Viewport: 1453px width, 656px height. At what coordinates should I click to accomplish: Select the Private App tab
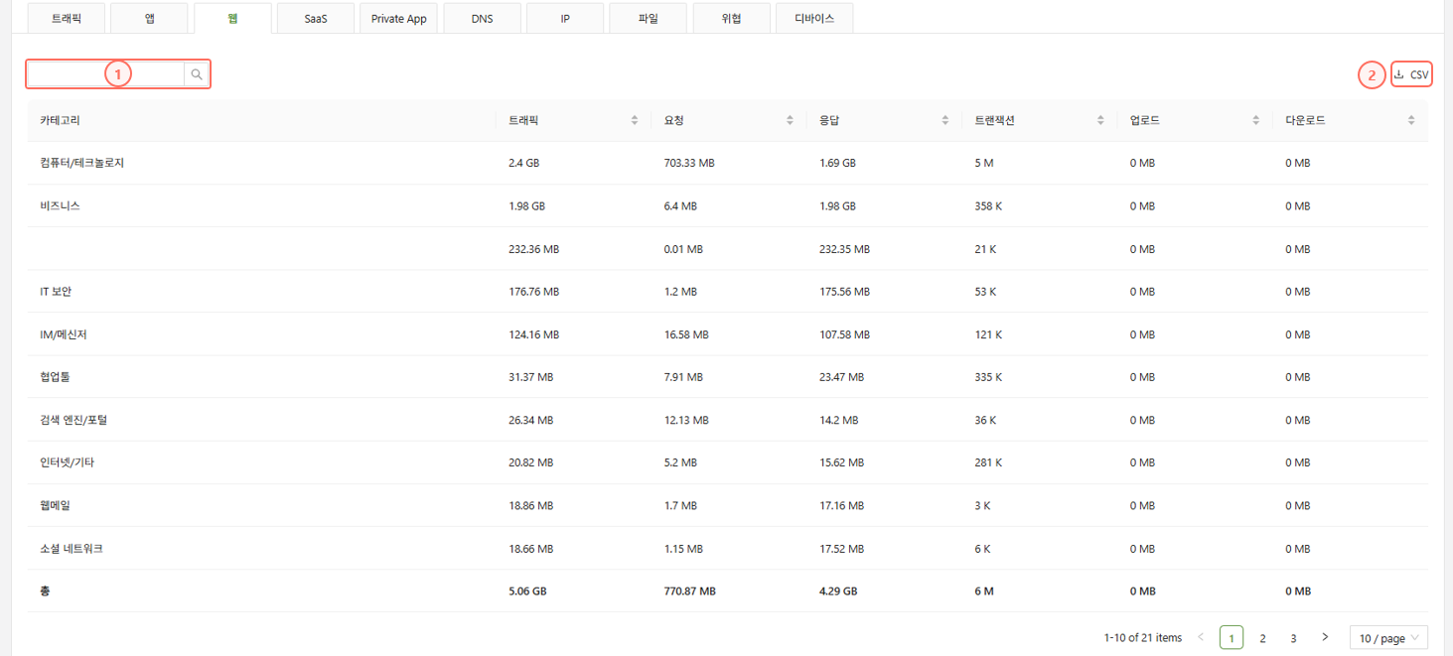tap(398, 19)
